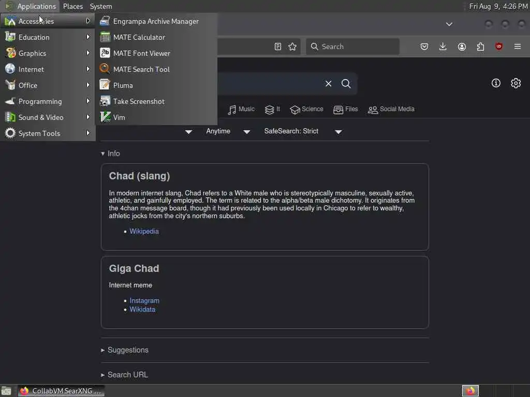The image size is (530, 397).
Task: Click show desktop icon in bottom panel
Action: (6, 391)
